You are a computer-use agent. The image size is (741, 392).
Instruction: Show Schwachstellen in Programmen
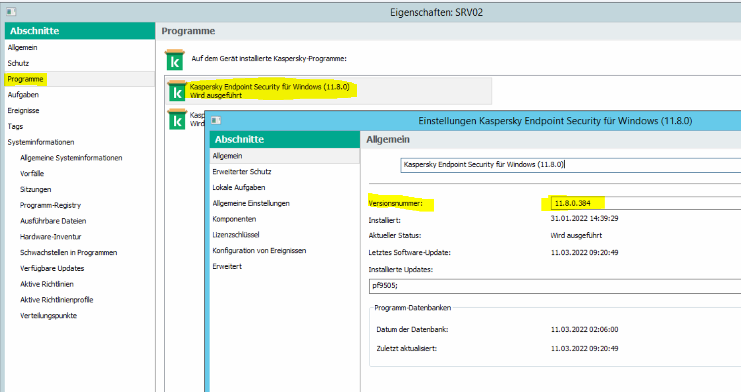(69, 252)
